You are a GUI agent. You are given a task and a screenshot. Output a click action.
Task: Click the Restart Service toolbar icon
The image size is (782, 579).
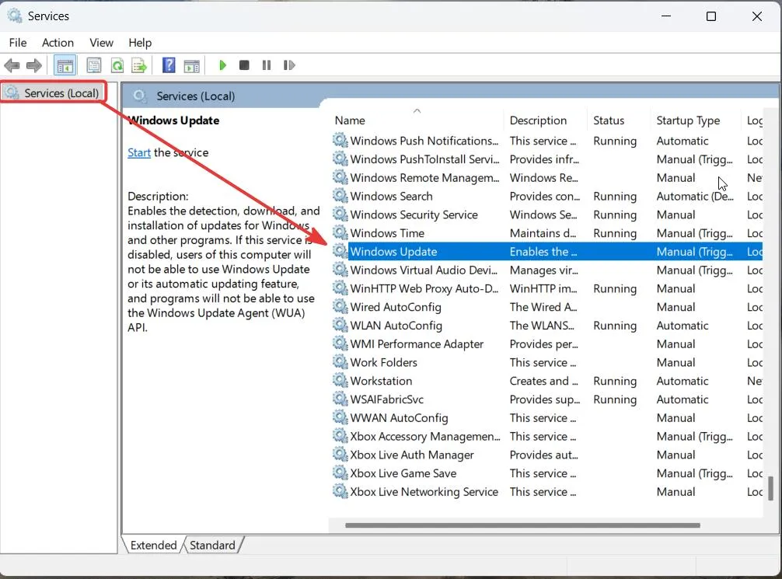click(x=288, y=65)
